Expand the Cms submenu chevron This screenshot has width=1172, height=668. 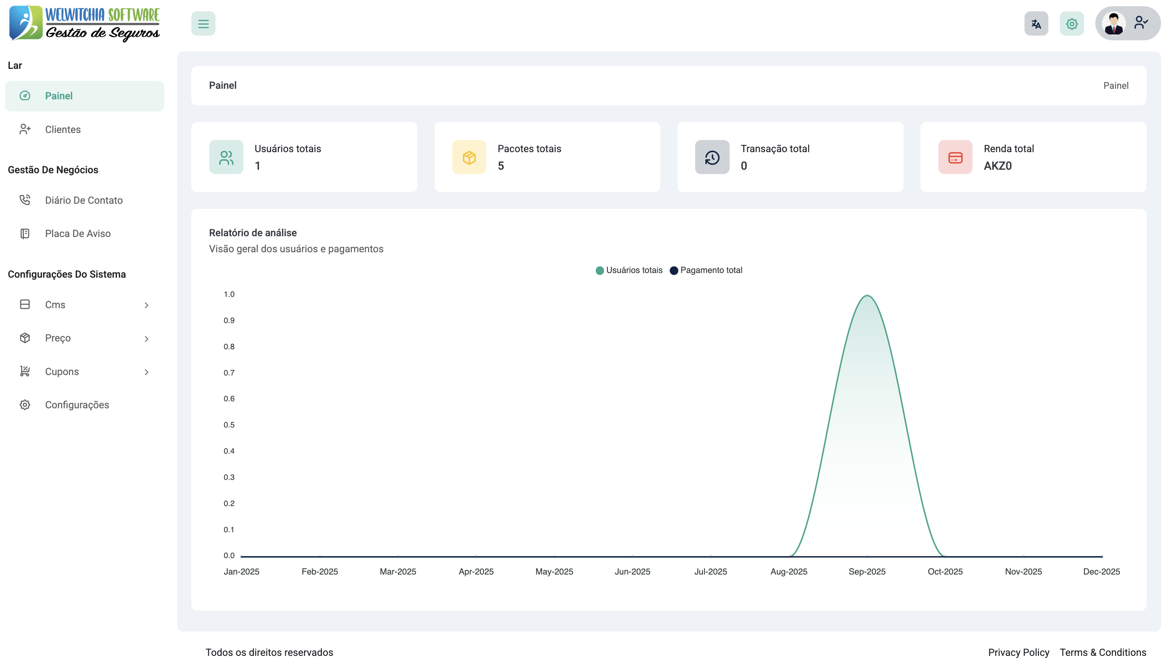point(146,305)
